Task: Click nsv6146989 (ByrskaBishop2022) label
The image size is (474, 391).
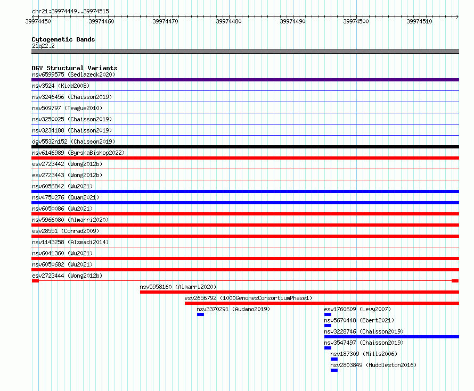Action: pyautogui.click(x=78, y=153)
